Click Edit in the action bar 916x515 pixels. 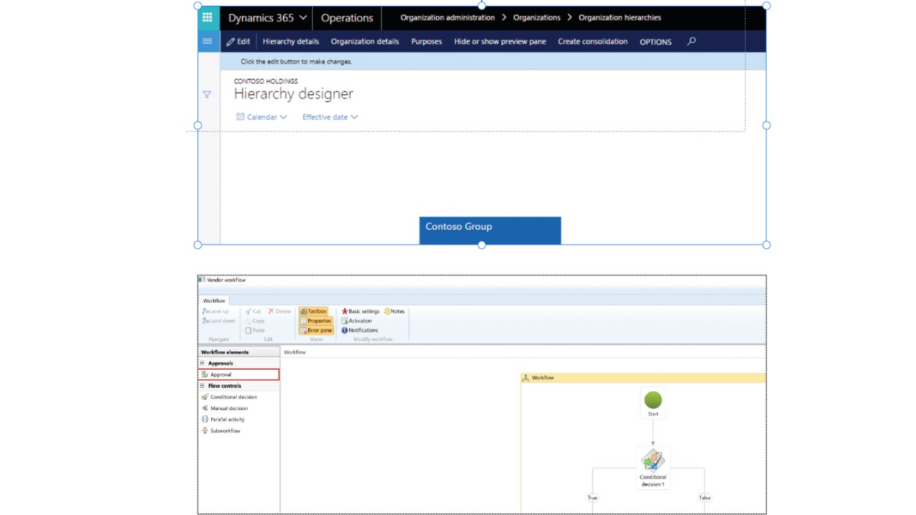coord(238,41)
